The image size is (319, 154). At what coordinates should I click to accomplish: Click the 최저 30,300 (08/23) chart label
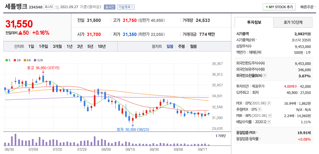[133, 129]
